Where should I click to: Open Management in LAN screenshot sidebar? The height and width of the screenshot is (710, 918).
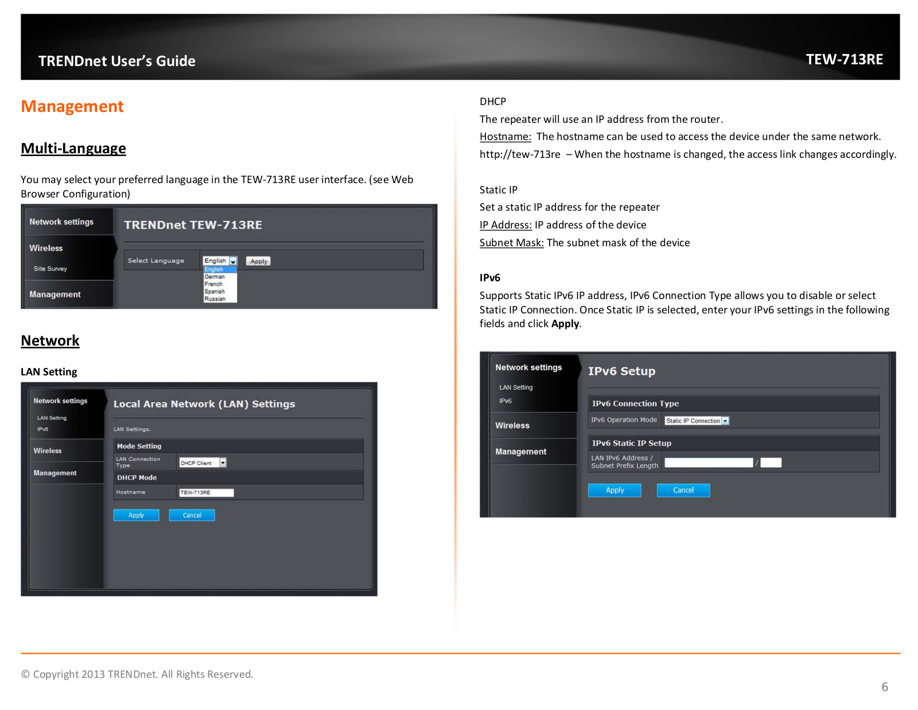pyautogui.click(x=55, y=473)
